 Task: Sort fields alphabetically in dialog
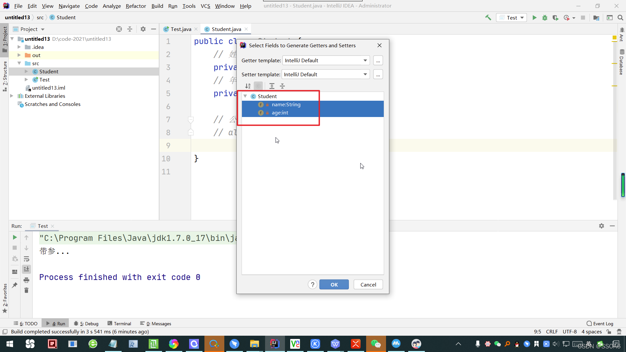coord(248,86)
